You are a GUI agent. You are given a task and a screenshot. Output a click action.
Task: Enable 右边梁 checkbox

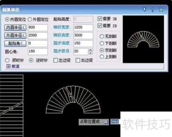(78, 60)
